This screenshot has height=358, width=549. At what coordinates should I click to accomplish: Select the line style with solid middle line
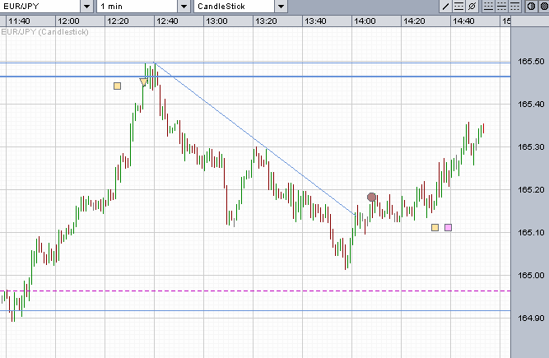(501, 7)
